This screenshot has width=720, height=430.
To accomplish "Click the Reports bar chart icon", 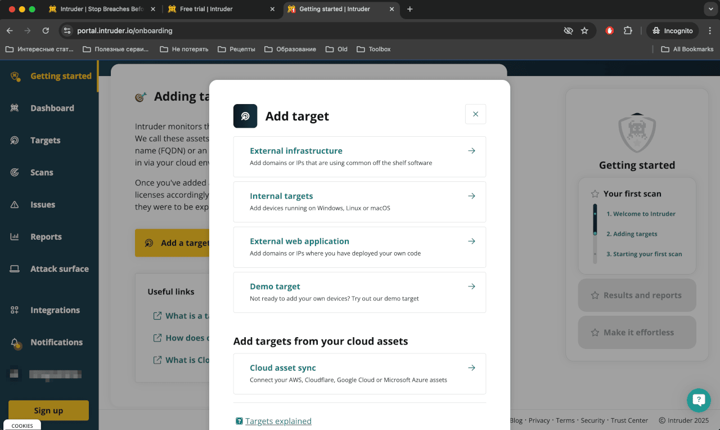I will pos(15,237).
